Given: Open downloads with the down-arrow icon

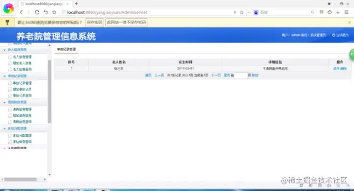Looking at the screenshot, I should tap(338, 12).
